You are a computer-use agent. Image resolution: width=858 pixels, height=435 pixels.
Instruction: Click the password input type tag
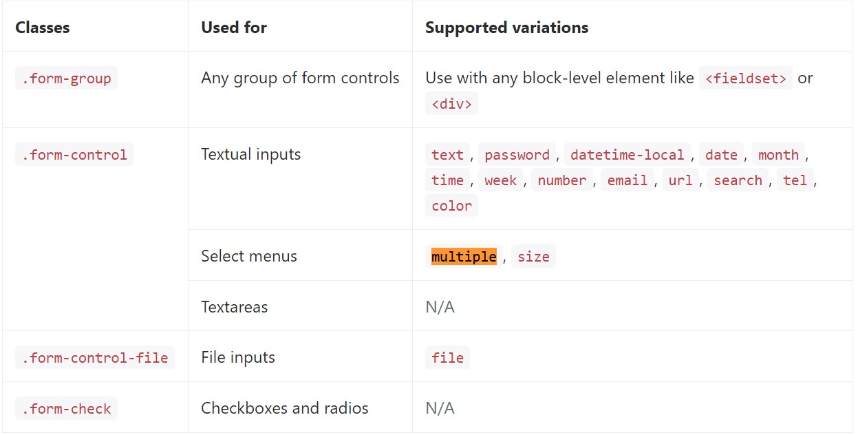click(517, 155)
